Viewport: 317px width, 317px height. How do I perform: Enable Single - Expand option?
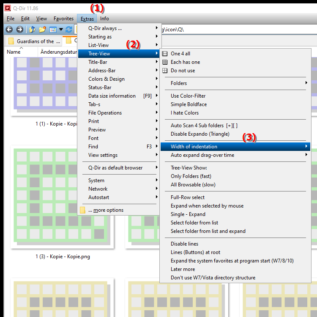[235, 214]
